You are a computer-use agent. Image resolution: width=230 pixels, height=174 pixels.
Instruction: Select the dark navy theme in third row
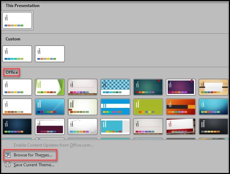[17, 127]
